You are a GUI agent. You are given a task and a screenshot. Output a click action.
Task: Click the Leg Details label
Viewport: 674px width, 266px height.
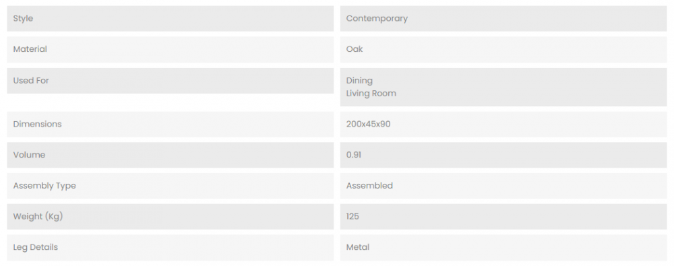click(x=35, y=248)
